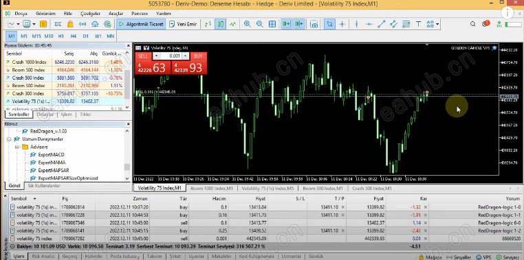
Task: Open Sinyaller in the status bar
Action: click(458, 257)
